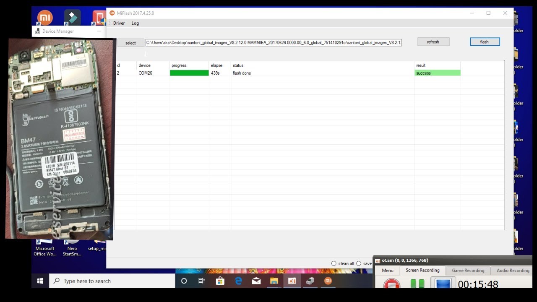
Task: Open the Mi desktop shortcut icon
Action: [x=45, y=18]
